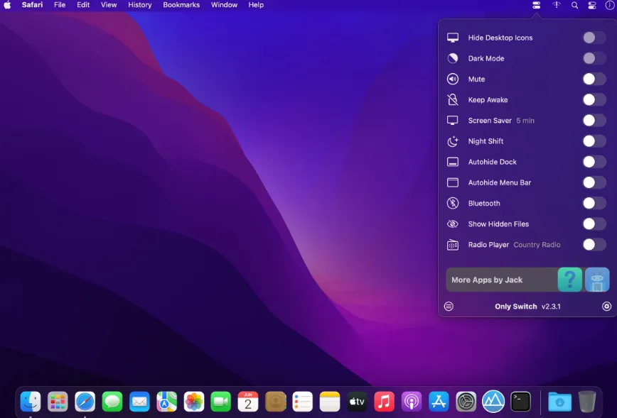
Task: Open the question mark app icon
Action: coord(570,280)
